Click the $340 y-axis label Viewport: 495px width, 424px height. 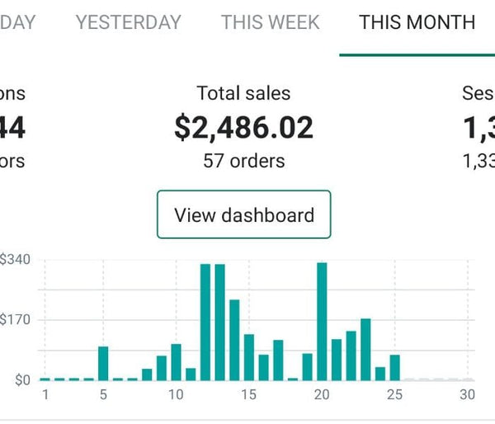tap(15, 260)
